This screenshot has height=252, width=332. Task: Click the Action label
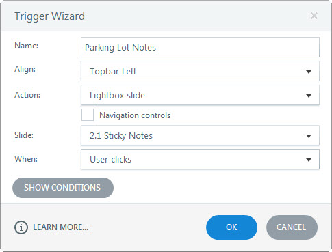tap(27, 95)
